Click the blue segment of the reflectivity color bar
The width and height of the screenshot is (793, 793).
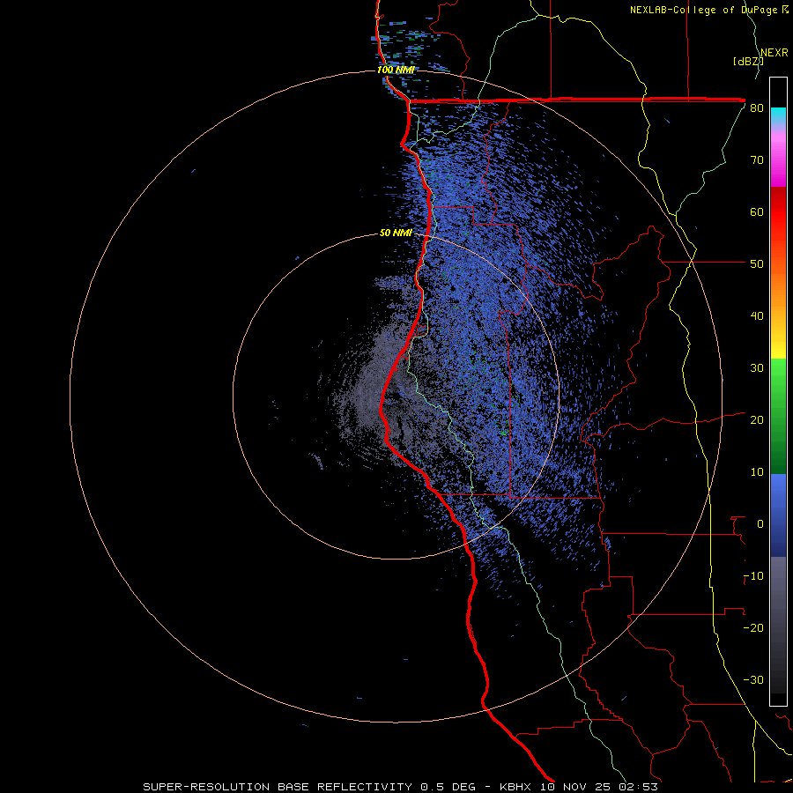pos(778,515)
